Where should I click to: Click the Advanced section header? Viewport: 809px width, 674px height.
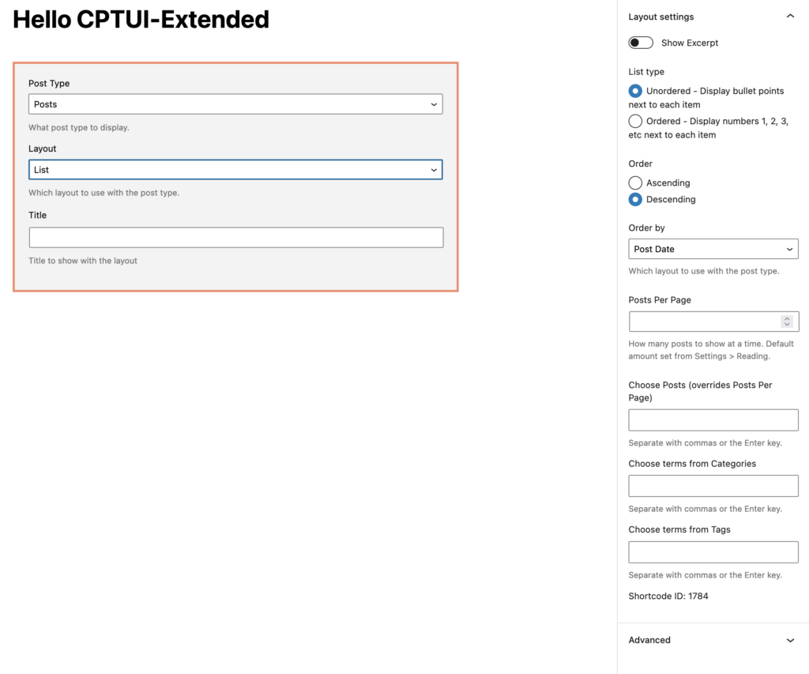point(649,640)
